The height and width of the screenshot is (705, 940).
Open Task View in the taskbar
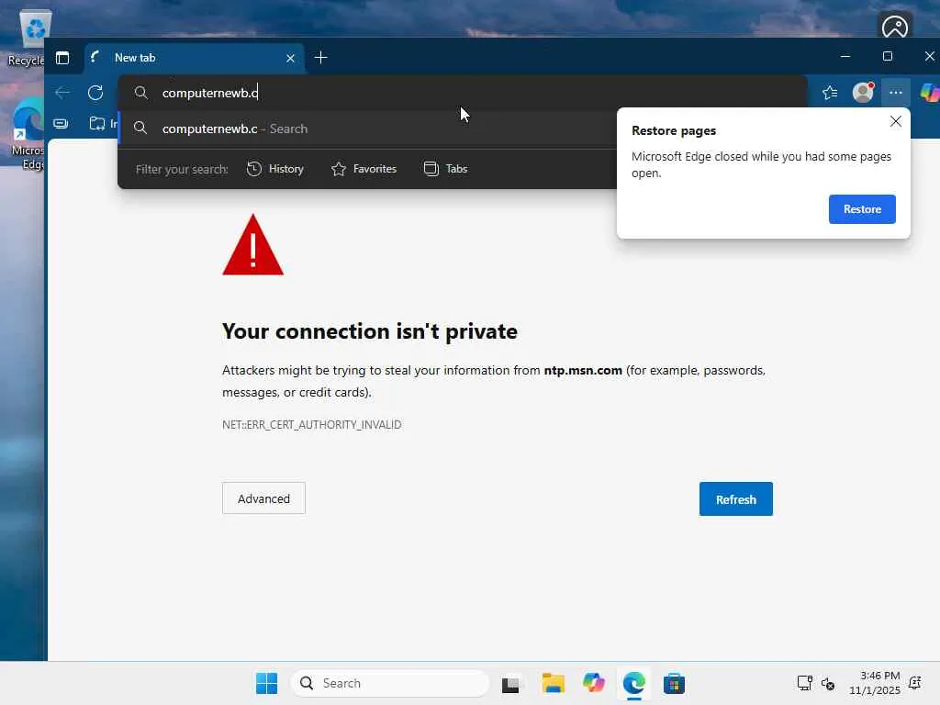click(x=510, y=684)
